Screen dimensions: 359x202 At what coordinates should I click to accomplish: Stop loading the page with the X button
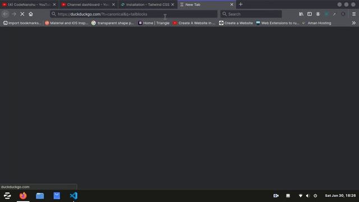click(22, 14)
